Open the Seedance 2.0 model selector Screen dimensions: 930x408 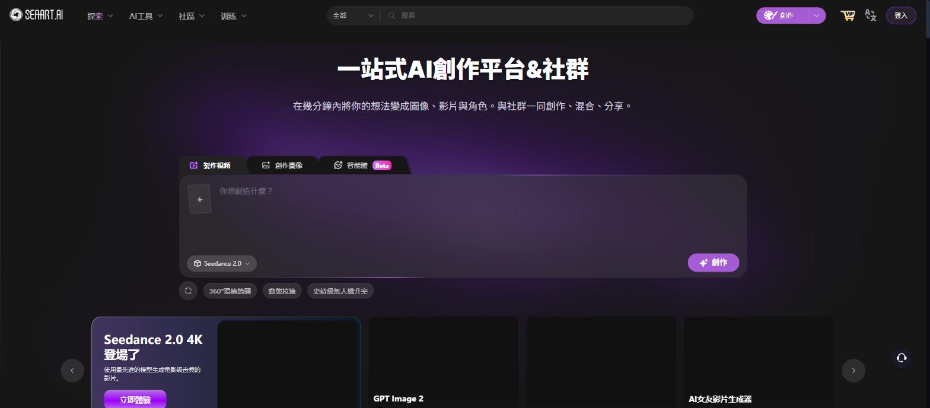click(x=222, y=263)
